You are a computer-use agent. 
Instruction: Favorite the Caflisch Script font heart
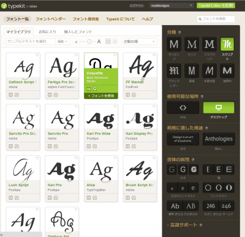coord(37,55)
